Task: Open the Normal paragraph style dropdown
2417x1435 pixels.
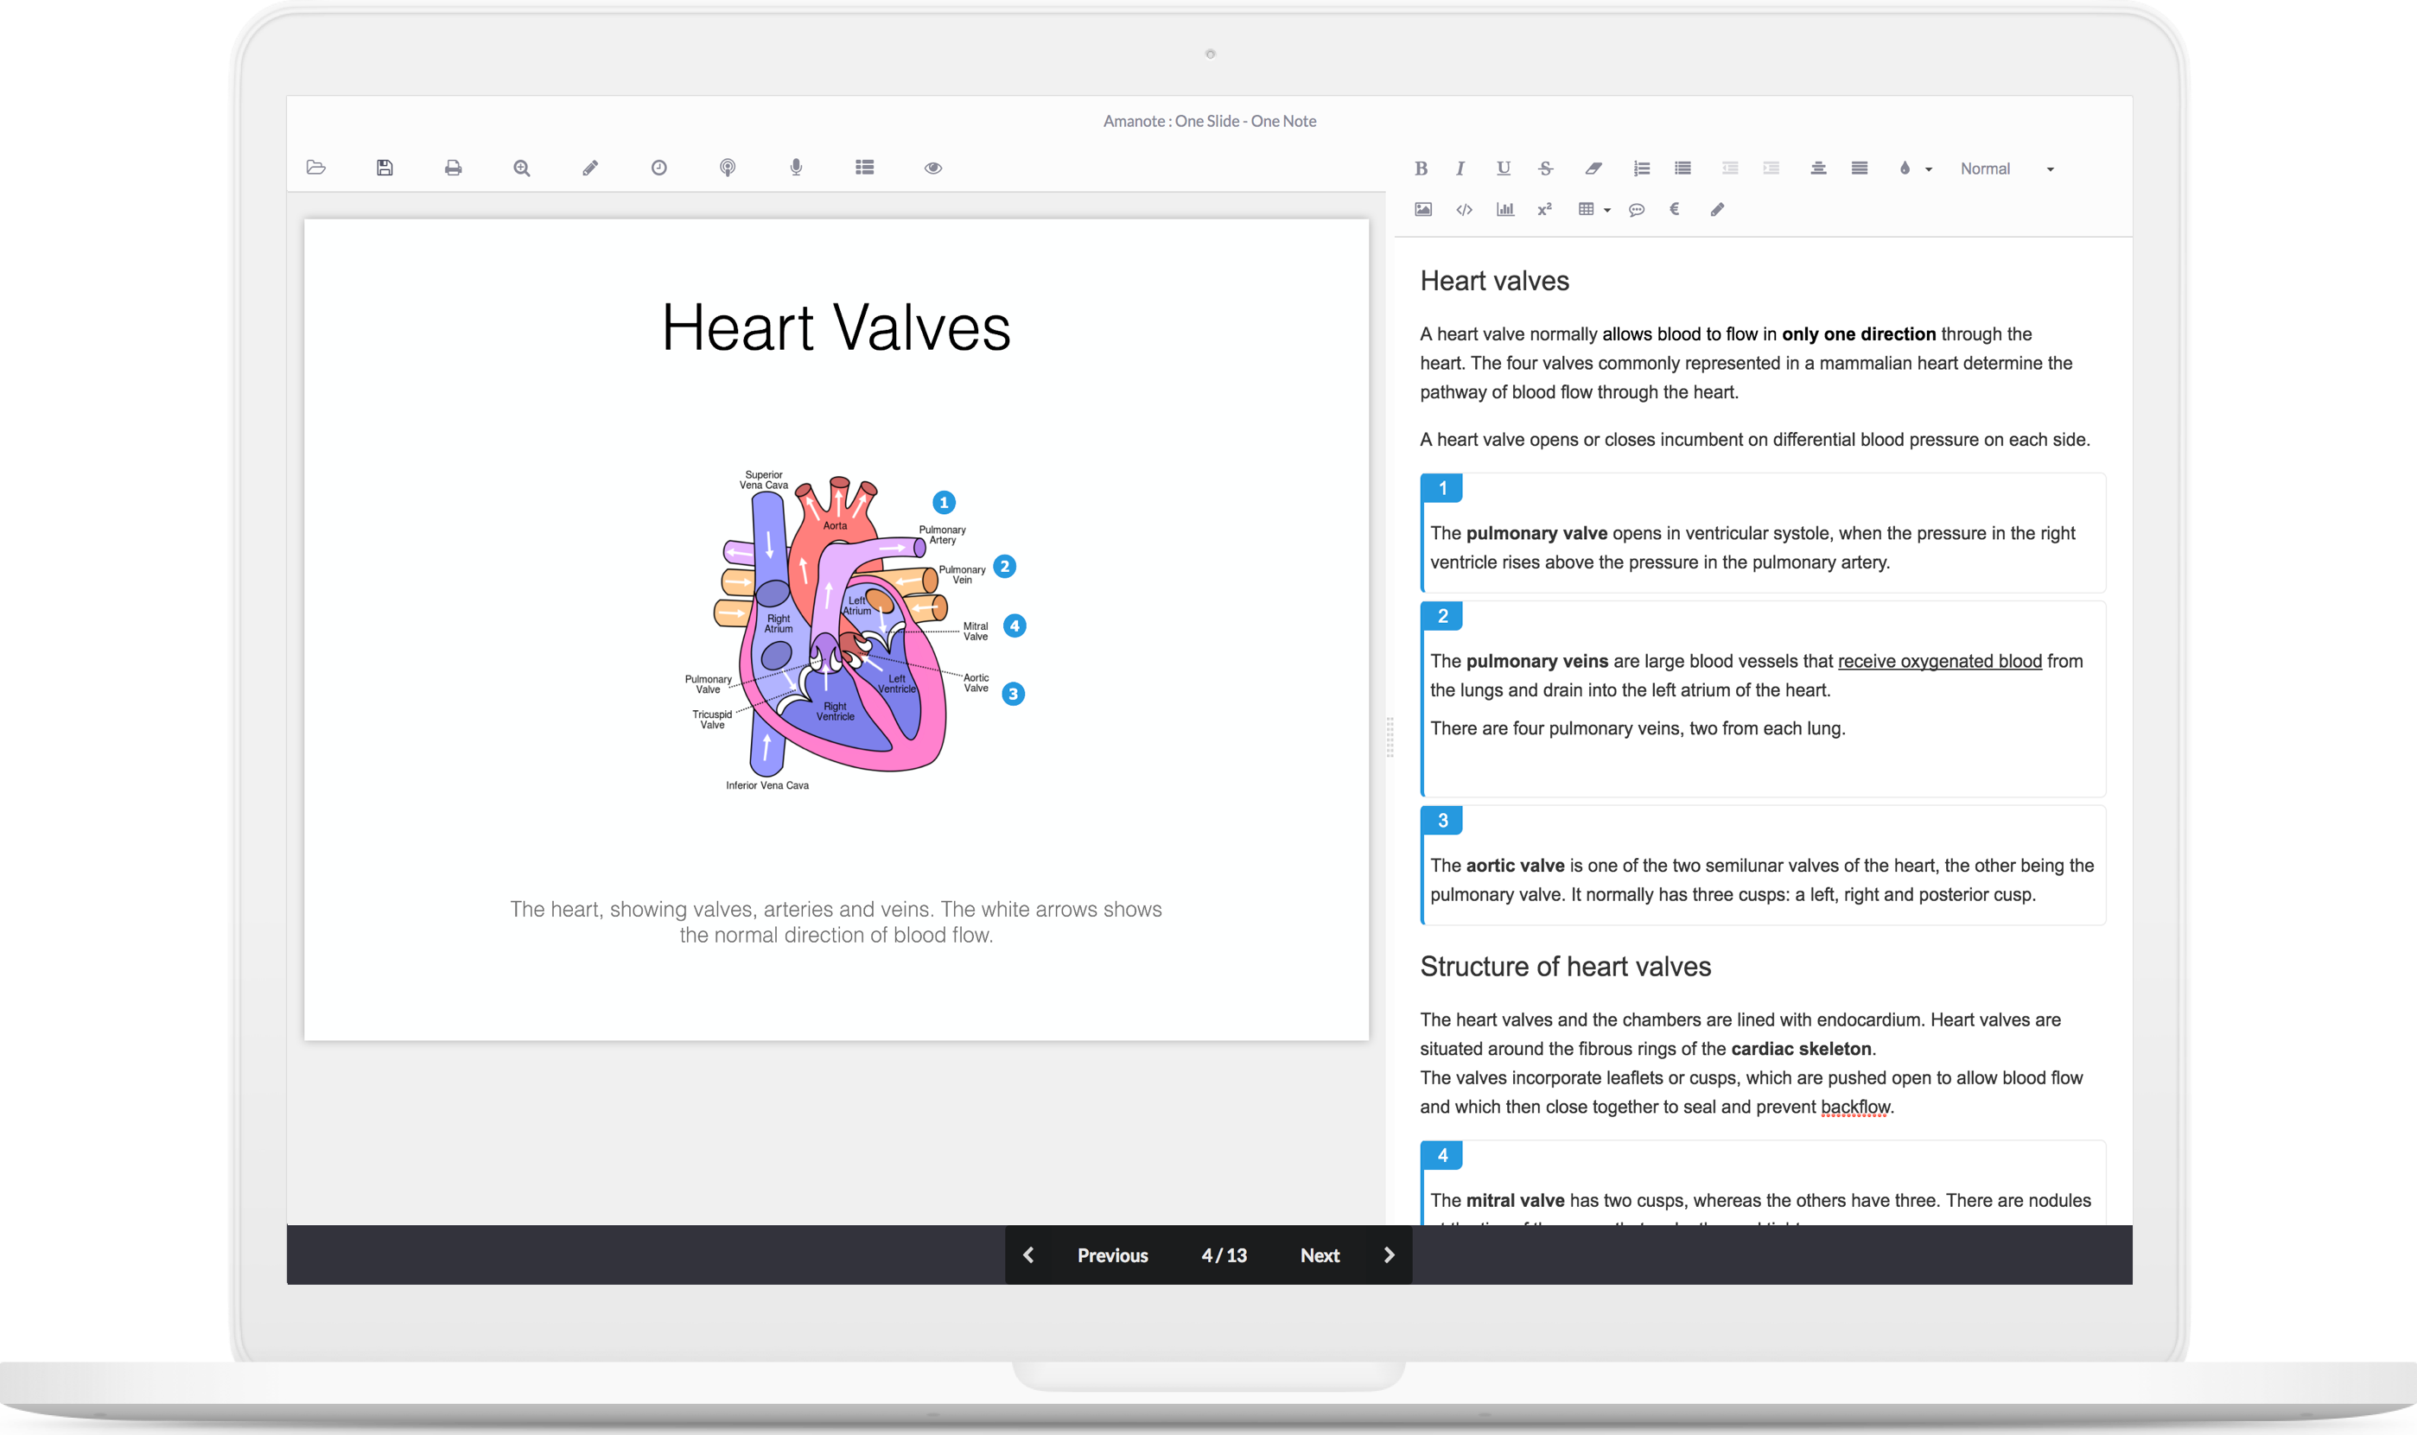Action: click(x=2006, y=168)
